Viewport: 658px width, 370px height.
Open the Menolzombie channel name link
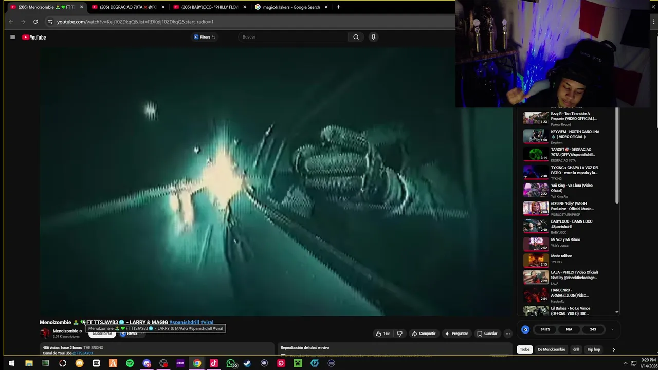click(65, 331)
